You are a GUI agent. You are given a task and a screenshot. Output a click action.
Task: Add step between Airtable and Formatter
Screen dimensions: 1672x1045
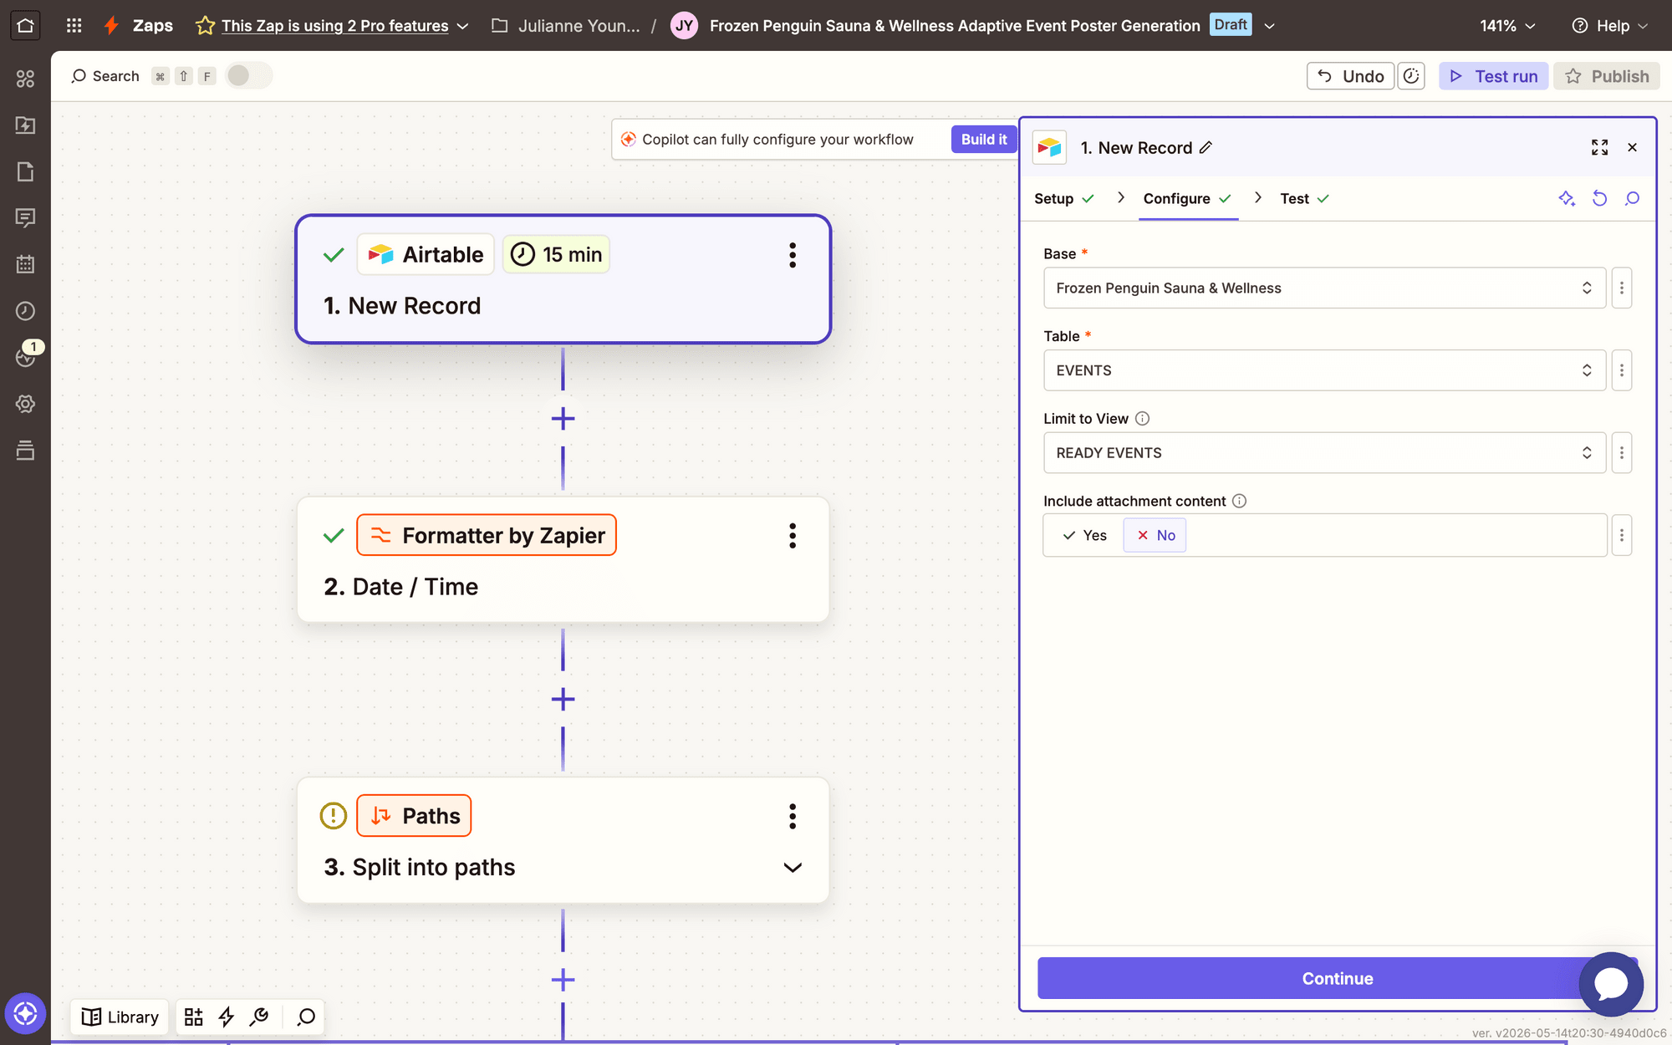[x=563, y=419]
